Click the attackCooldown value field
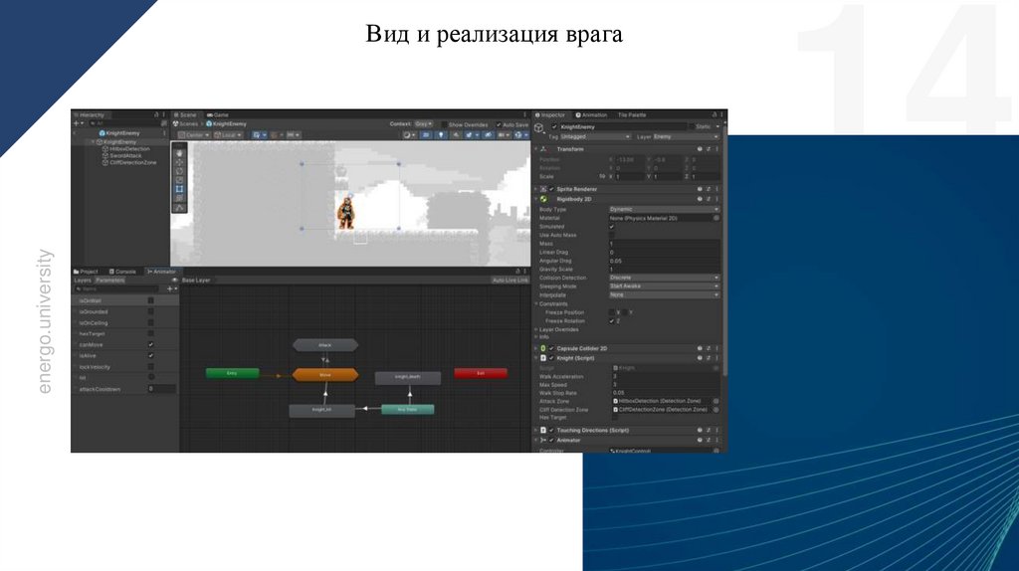 pos(161,389)
